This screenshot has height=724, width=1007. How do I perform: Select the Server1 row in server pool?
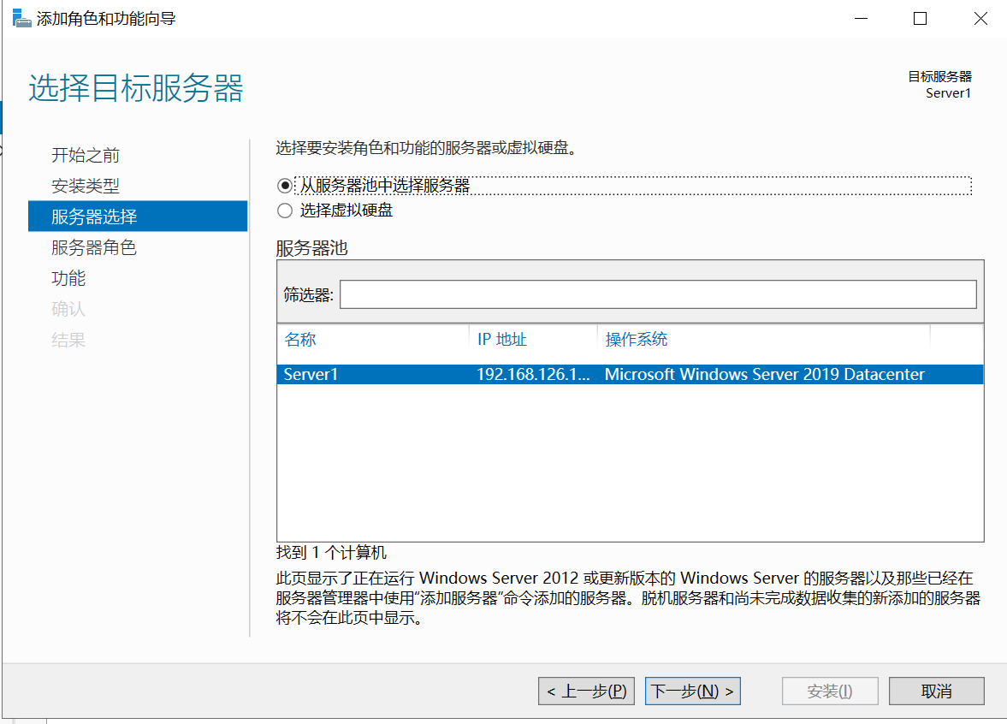point(630,375)
